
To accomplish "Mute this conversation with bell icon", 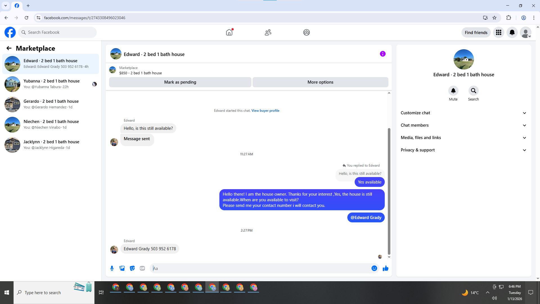I will (x=453, y=91).
